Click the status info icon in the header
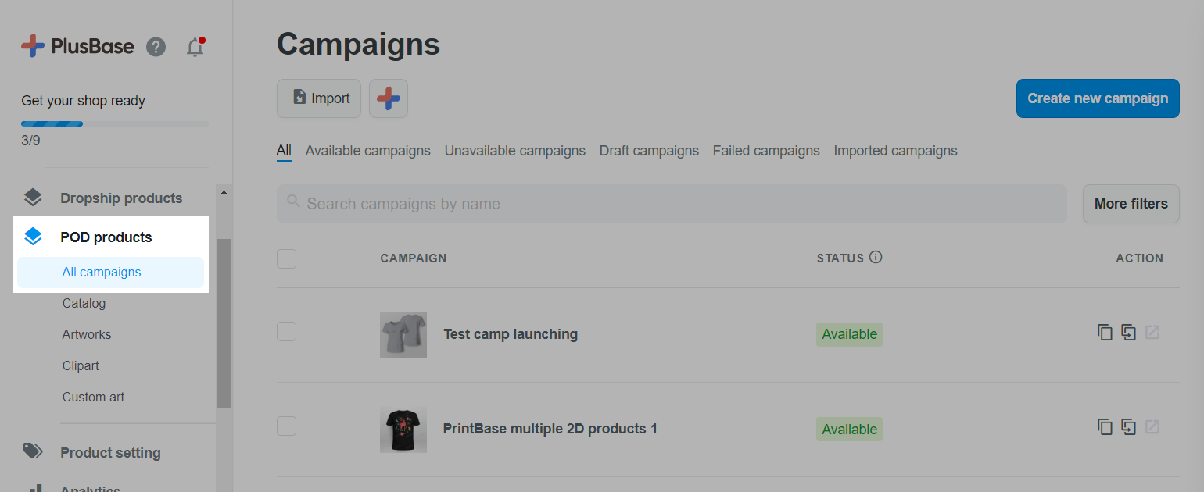This screenshot has height=492, width=1204. pos(876,257)
